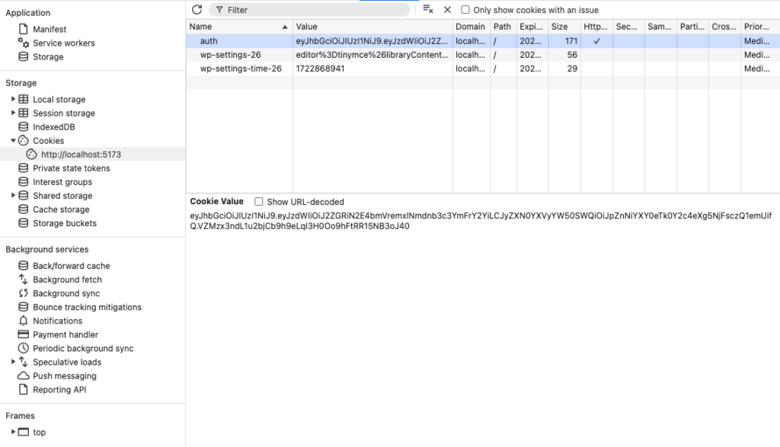Expand the Local storage tree node

click(x=13, y=100)
